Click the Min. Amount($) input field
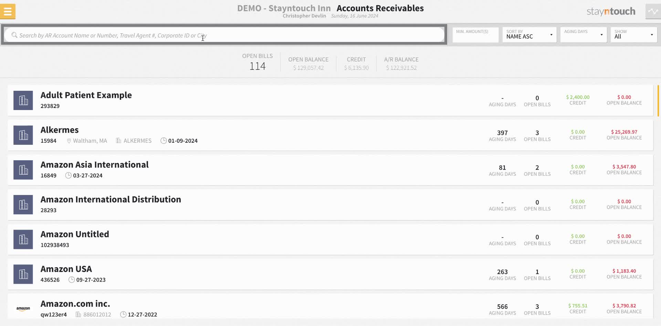Screen dimensions: 661x326 475,35
